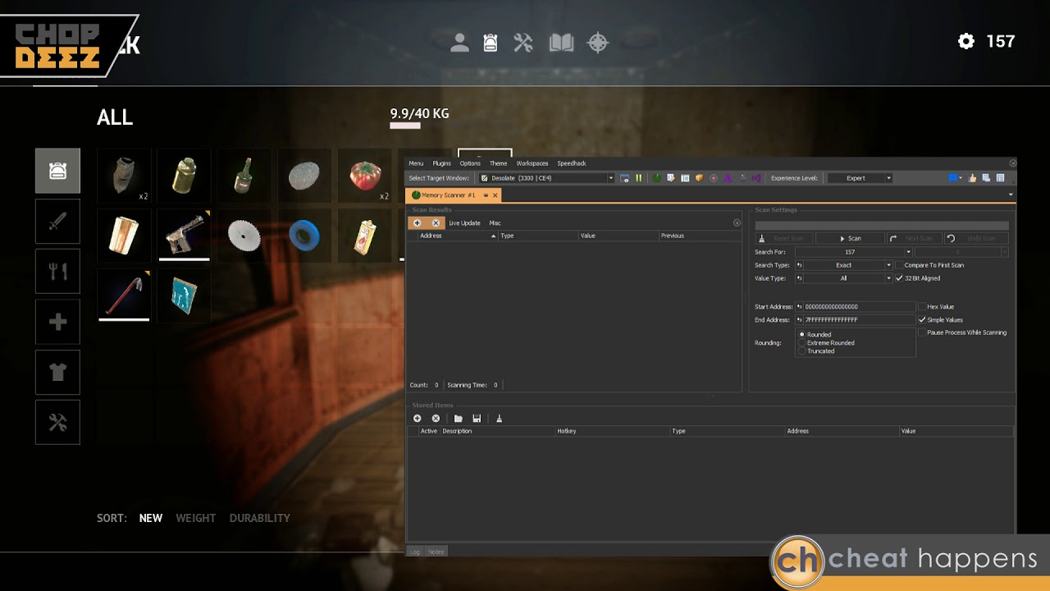
Task: Open the Plugins menu
Action: click(441, 163)
